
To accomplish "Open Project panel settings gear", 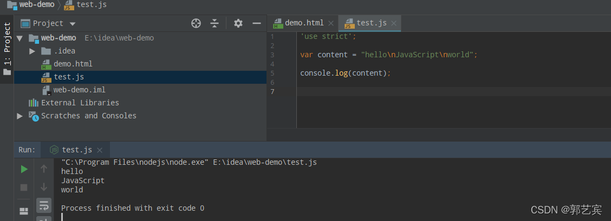I will click(x=238, y=23).
